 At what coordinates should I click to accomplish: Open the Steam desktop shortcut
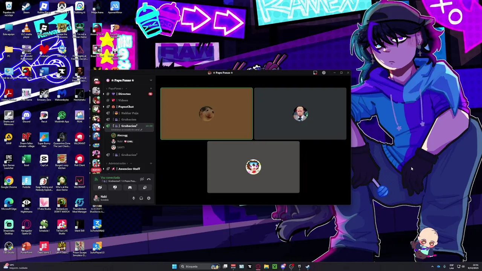coord(26,8)
